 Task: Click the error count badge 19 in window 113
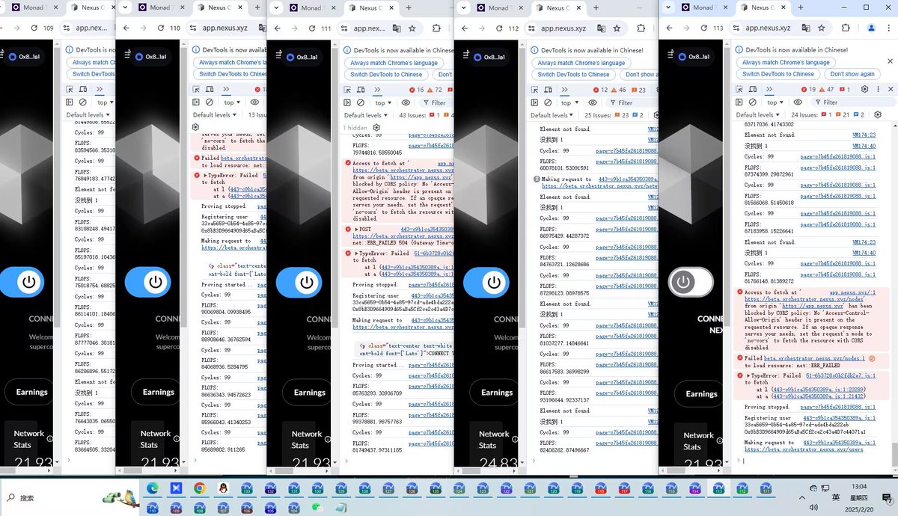click(810, 89)
